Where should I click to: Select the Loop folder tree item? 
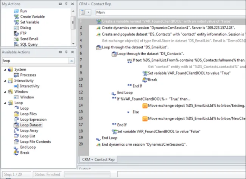(x=19, y=103)
